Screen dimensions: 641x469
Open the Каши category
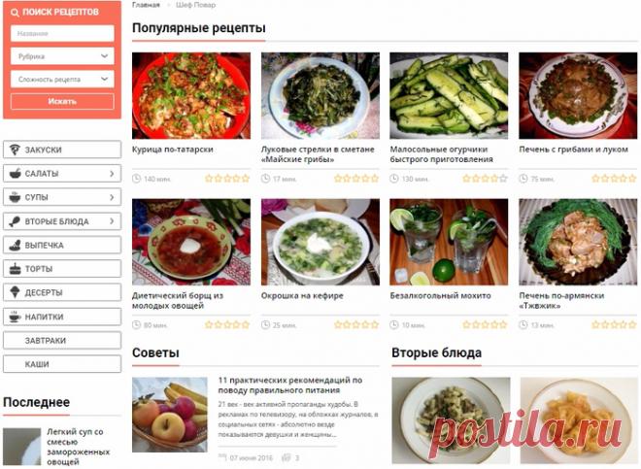(62, 364)
